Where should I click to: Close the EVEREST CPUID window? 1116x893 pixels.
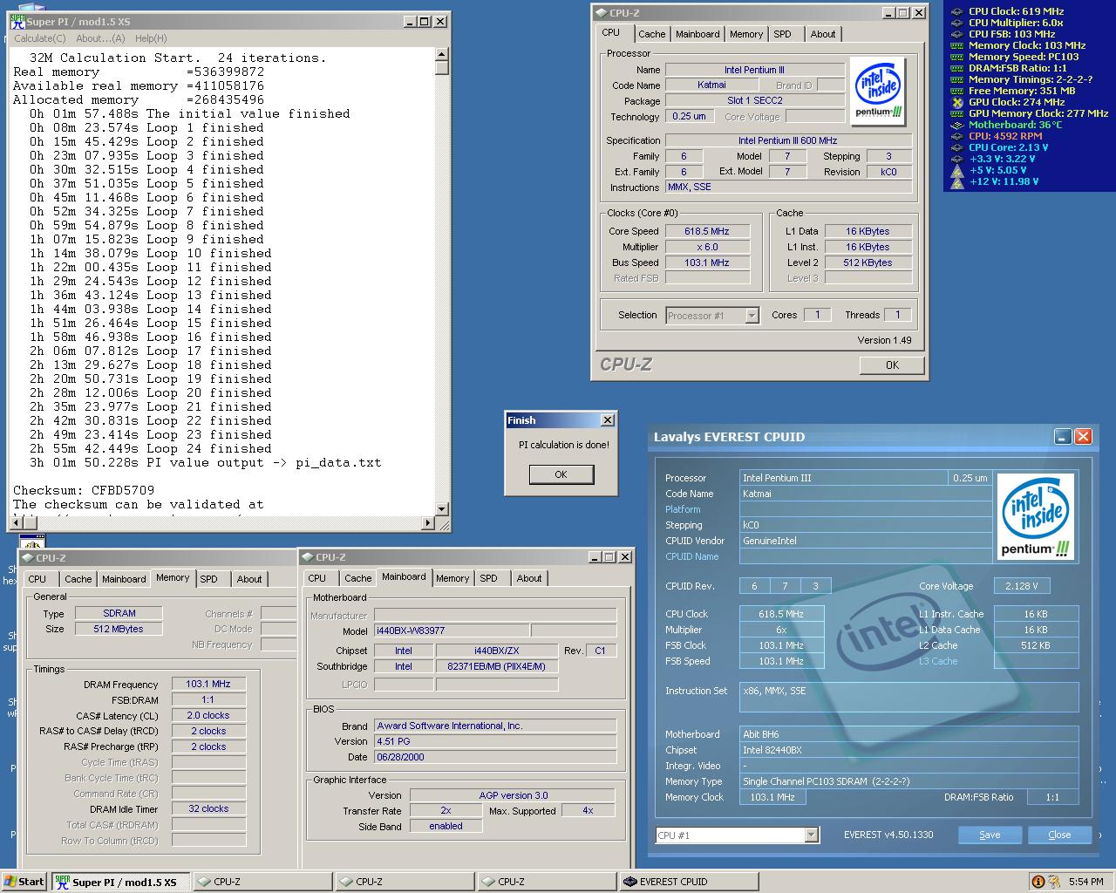pos(1083,436)
